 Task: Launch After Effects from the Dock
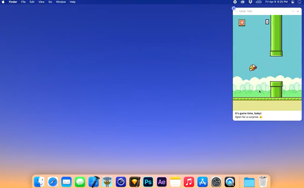click(x=162, y=182)
